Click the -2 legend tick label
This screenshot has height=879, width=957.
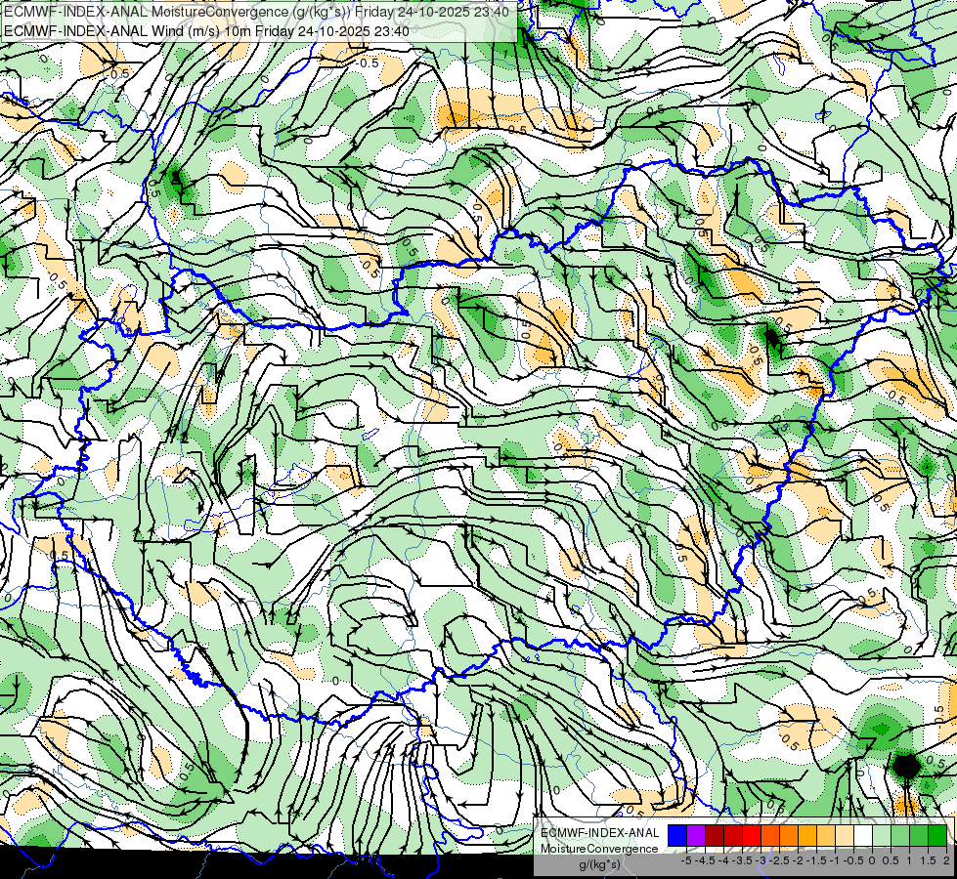(799, 860)
